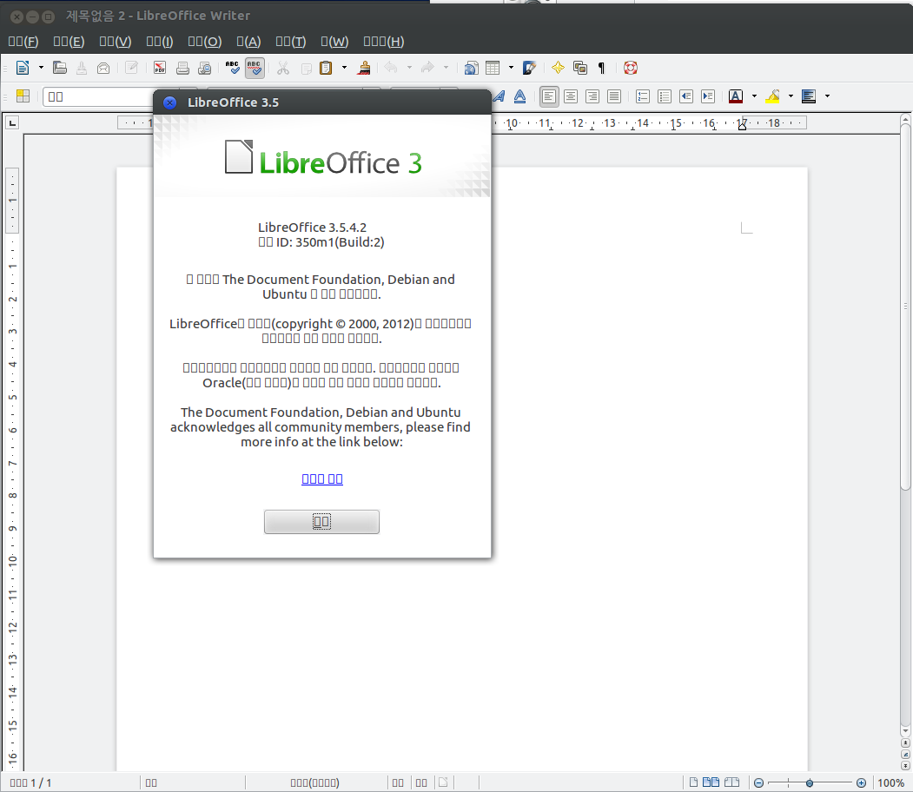Export directly as PDF icon

click(x=160, y=68)
